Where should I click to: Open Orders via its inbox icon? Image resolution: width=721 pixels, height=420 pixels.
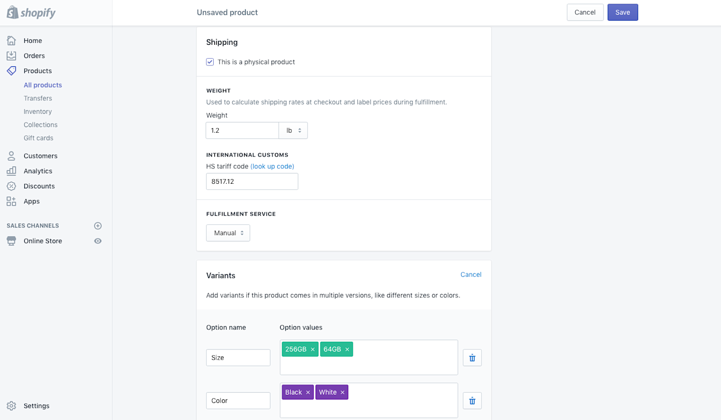11,56
